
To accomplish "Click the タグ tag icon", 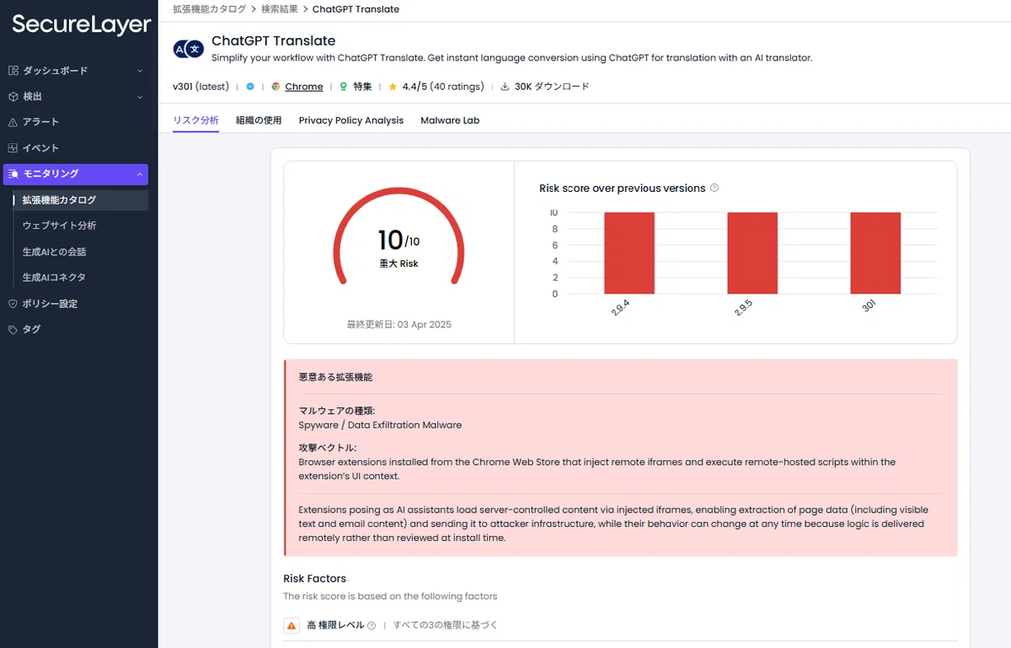I will [13, 330].
